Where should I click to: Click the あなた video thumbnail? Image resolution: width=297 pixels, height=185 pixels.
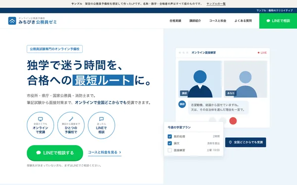(x=246, y=79)
